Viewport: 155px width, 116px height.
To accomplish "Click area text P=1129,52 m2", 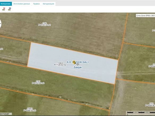I will [x=60, y=65].
